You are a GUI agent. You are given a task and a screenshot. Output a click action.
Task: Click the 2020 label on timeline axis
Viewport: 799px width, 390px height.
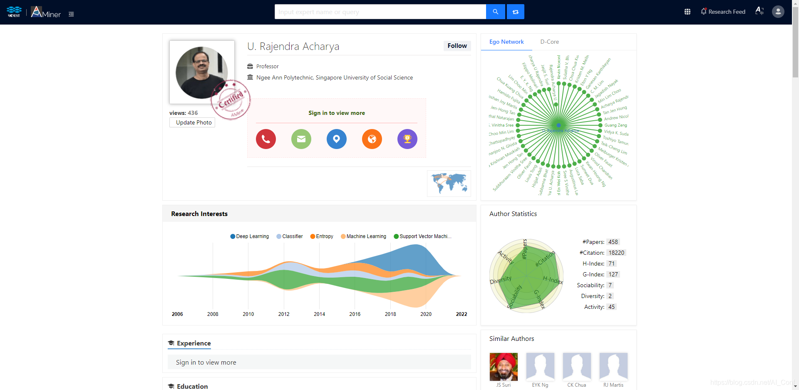[426, 314]
